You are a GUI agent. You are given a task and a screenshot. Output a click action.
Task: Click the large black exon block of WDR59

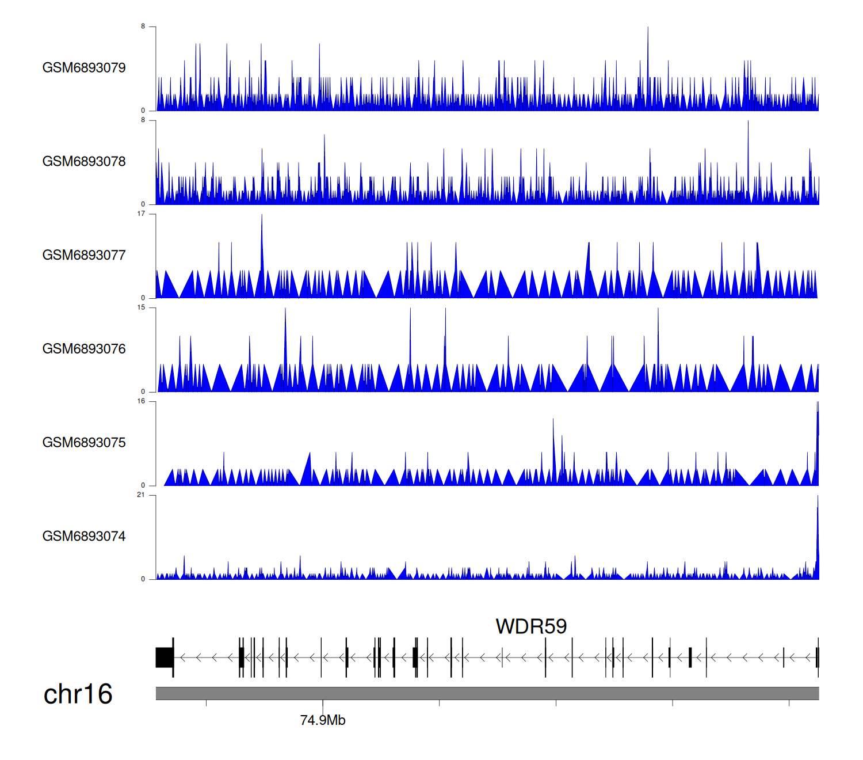point(165,658)
